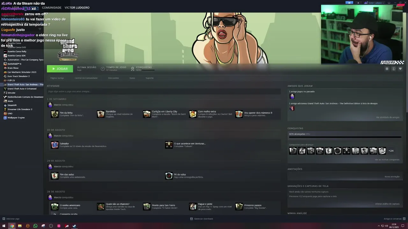Click the achievements 0/35 progress bar
This screenshot has width=408, height=229.
coord(345,137)
